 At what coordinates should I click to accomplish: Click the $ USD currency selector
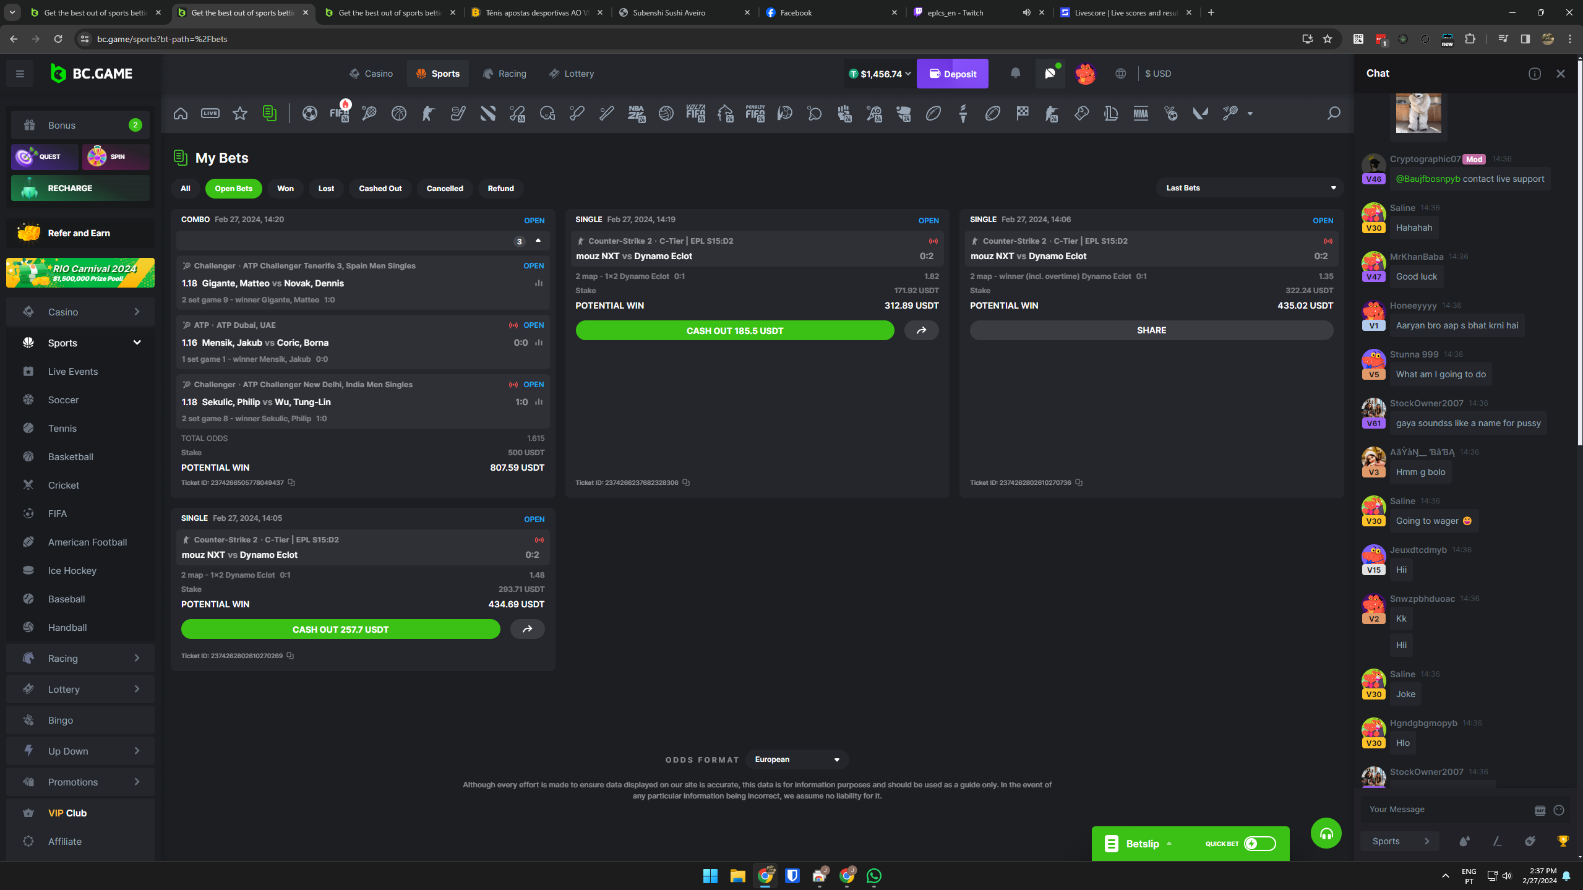(1157, 74)
